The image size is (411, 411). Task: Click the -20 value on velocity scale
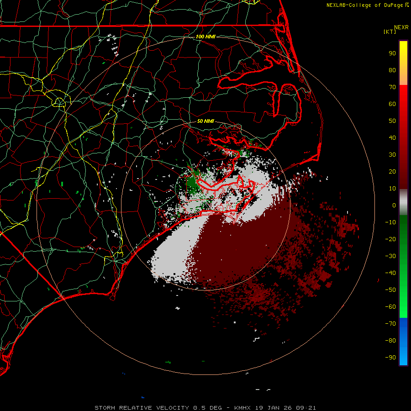click(x=390, y=239)
